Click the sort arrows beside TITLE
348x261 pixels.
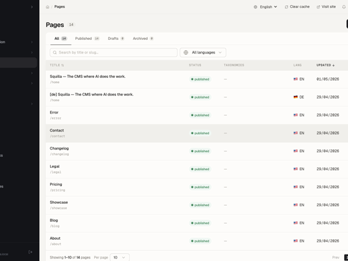(x=63, y=65)
